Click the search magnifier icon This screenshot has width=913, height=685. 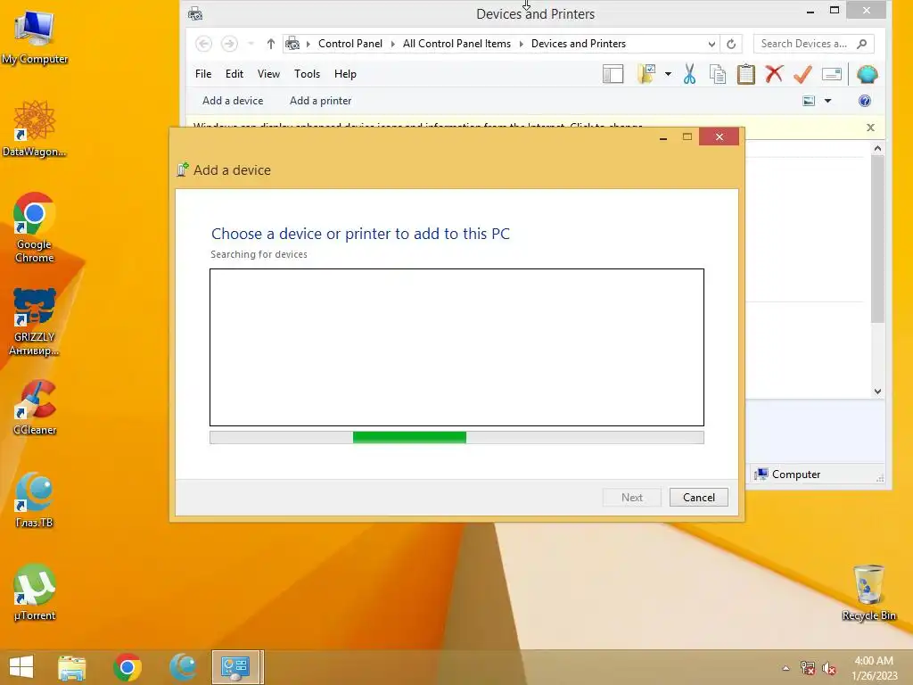point(862,44)
